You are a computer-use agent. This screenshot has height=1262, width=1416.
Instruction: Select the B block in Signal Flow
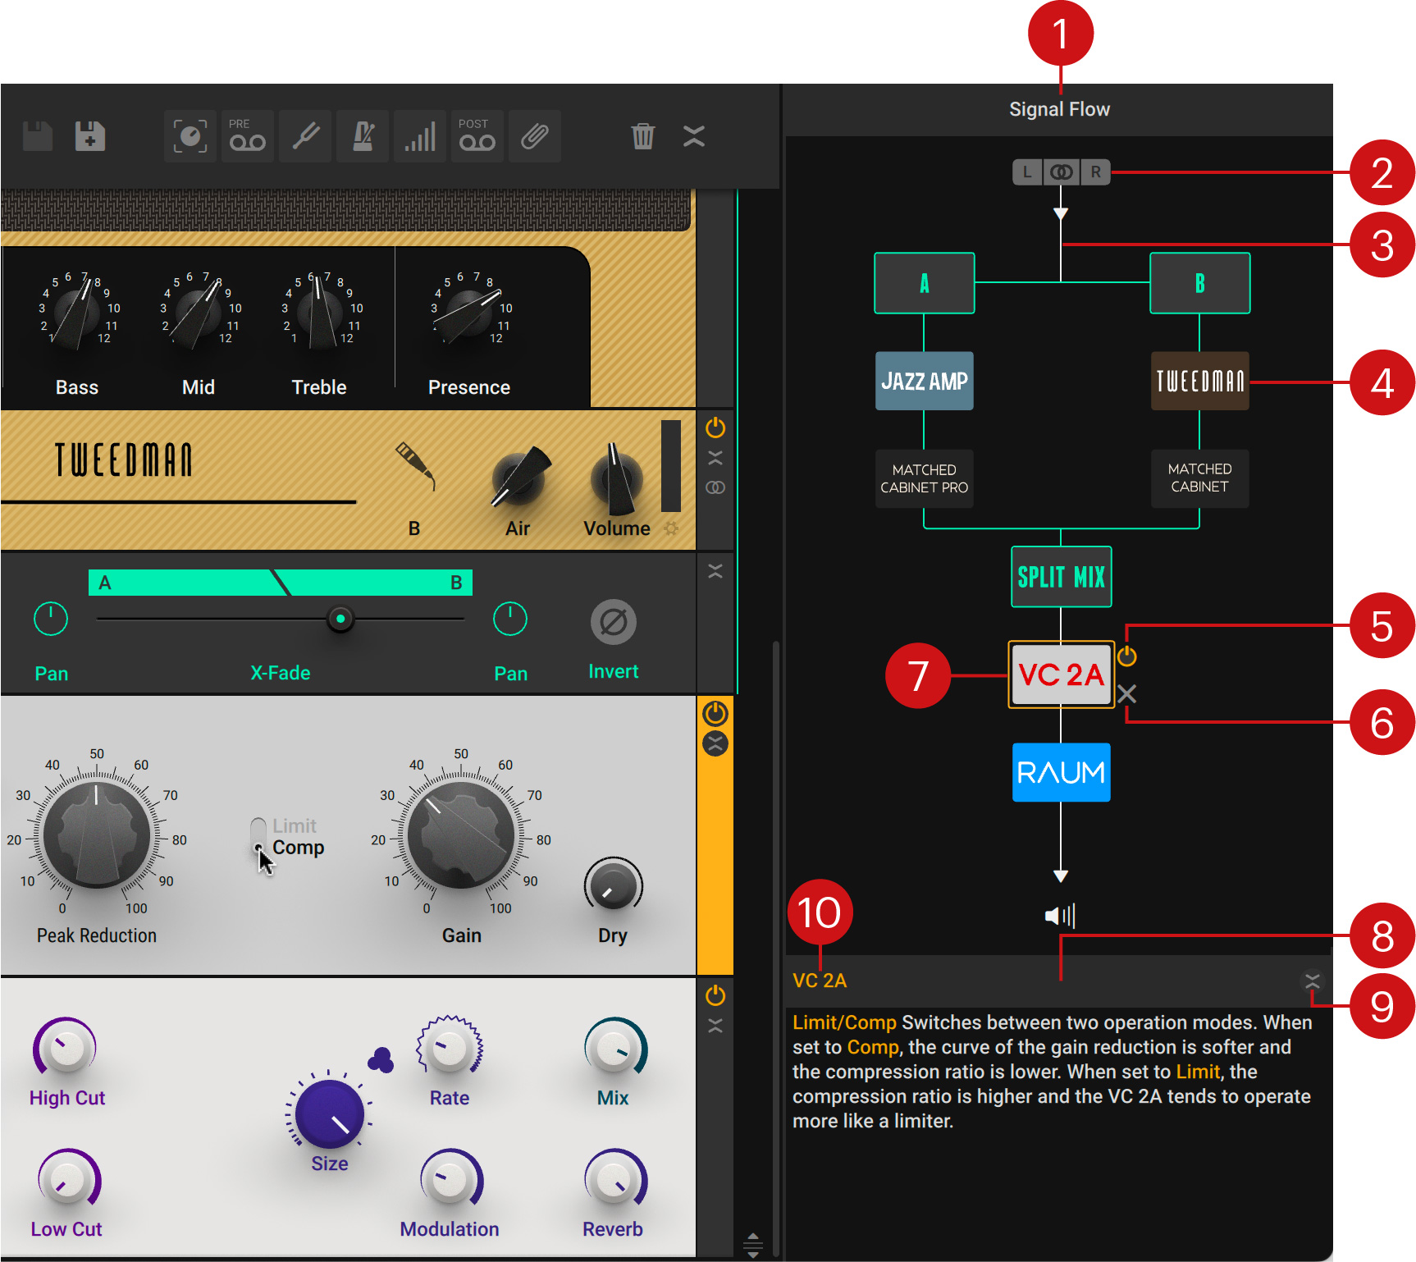tap(1199, 283)
